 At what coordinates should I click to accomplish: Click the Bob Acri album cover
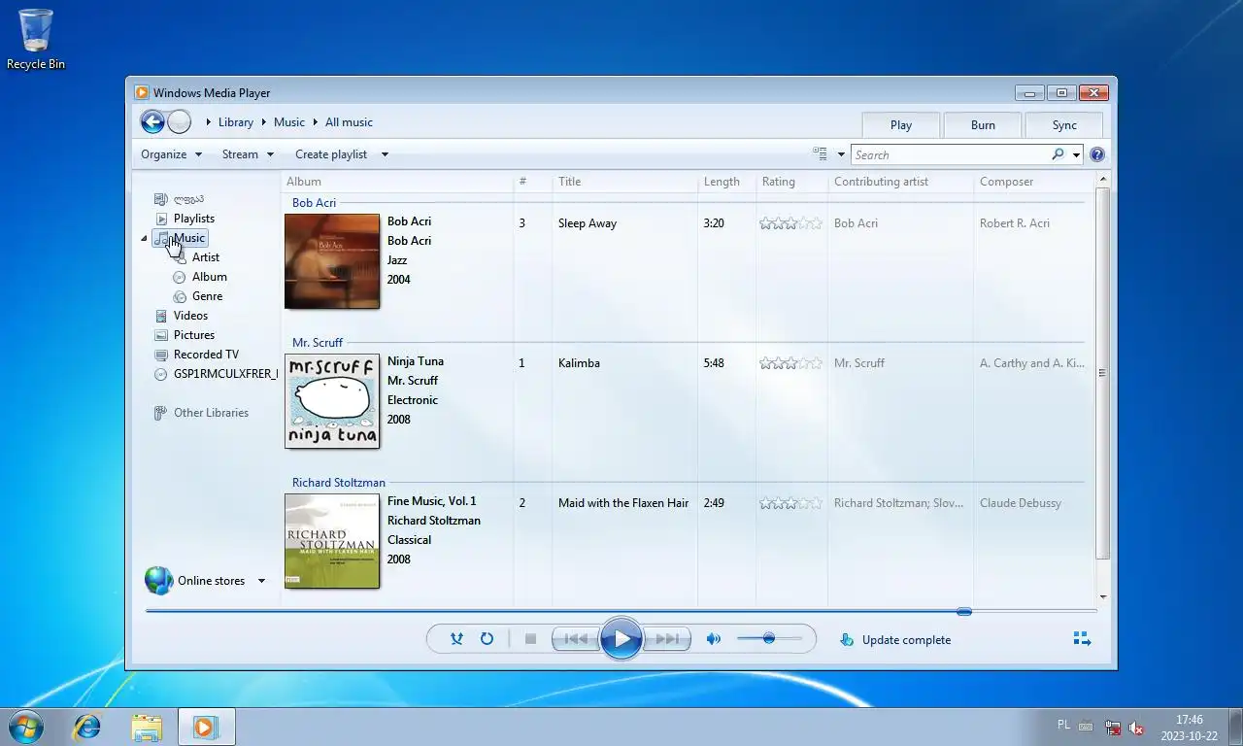click(x=332, y=261)
